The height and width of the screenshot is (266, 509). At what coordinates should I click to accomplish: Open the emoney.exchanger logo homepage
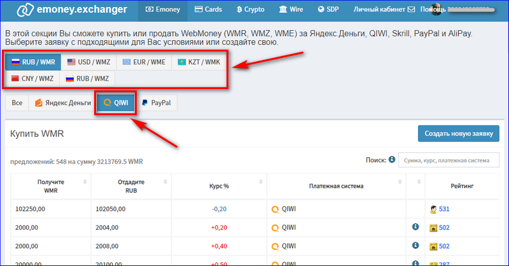(72, 10)
